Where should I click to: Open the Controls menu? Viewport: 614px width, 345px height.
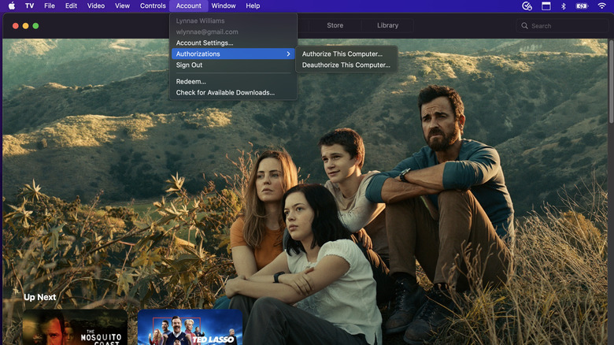(x=153, y=6)
